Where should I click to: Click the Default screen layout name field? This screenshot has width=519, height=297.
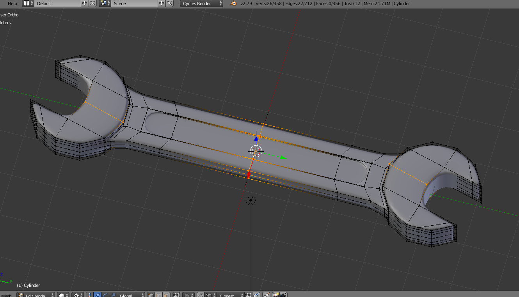[58, 3]
